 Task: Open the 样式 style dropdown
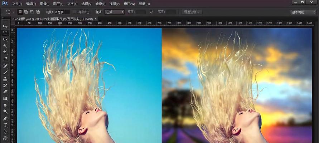pyautogui.click(x=115, y=12)
